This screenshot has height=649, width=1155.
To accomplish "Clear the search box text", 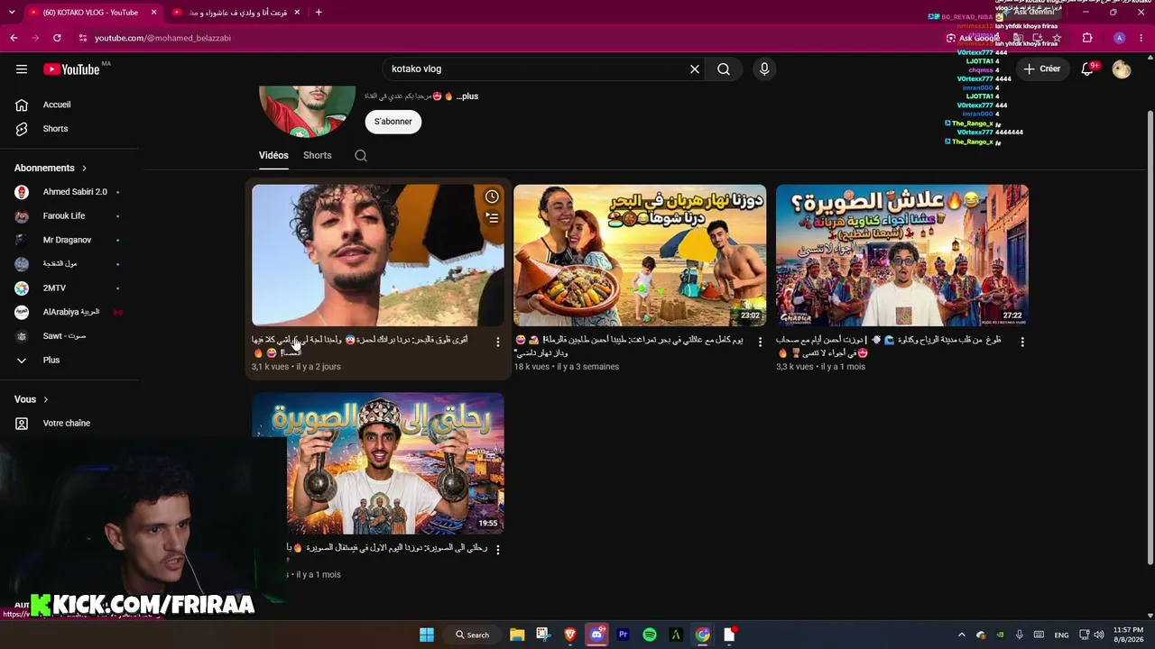I will (x=695, y=69).
